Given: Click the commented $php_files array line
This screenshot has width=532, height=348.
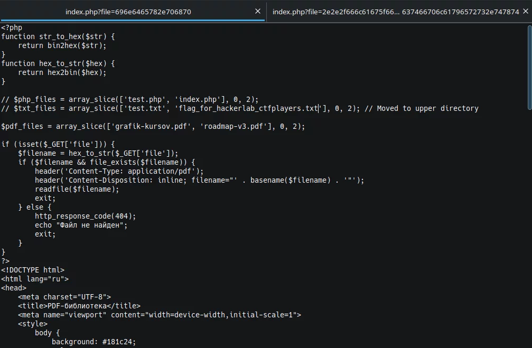Looking at the screenshot, I should [129, 99].
